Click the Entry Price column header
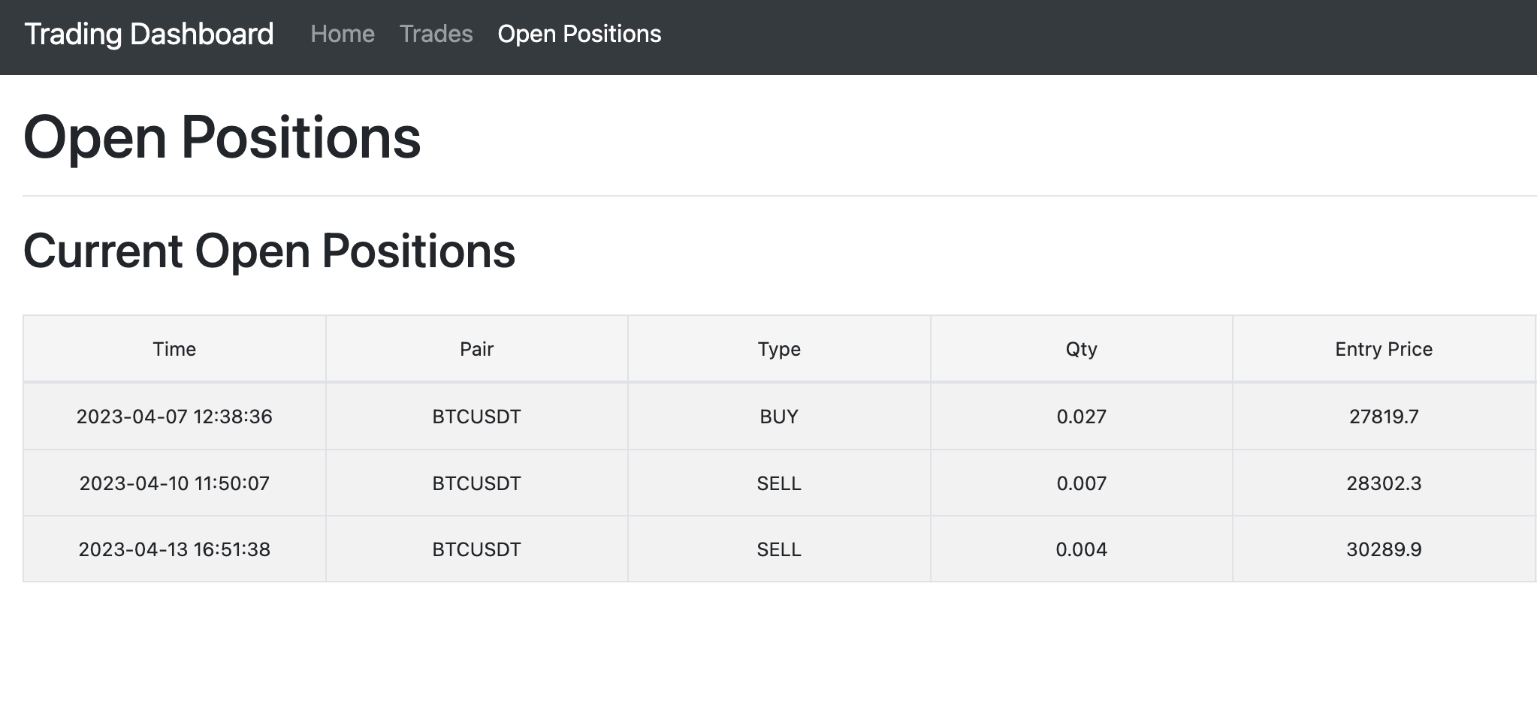The height and width of the screenshot is (701, 1537). tap(1384, 349)
